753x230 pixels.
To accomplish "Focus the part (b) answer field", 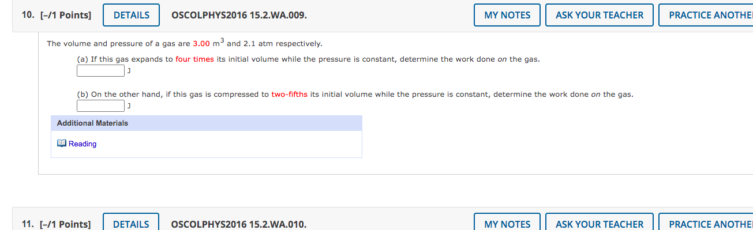I will [100, 105].
